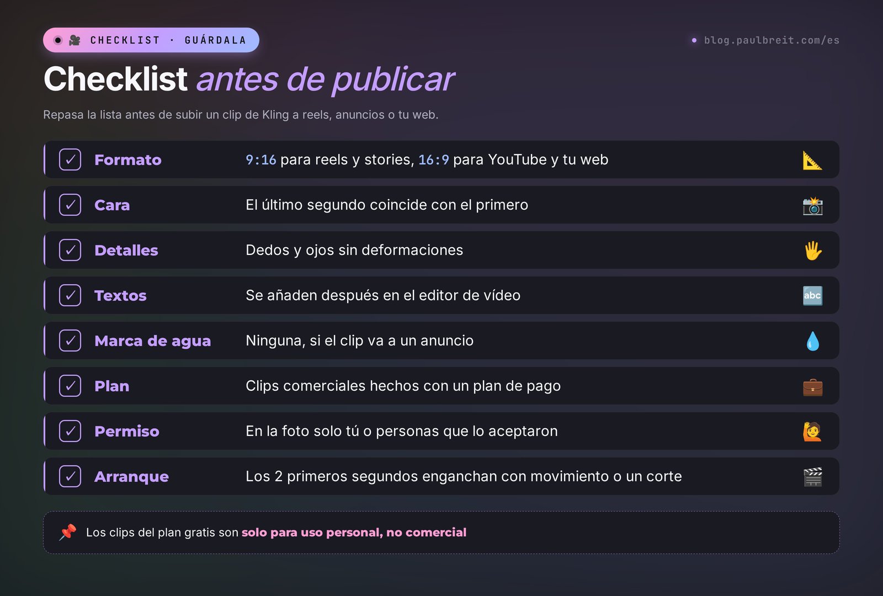Viewport: 883px width, 596px height.
Task: Select the Formato label
Action: [128, 160]
